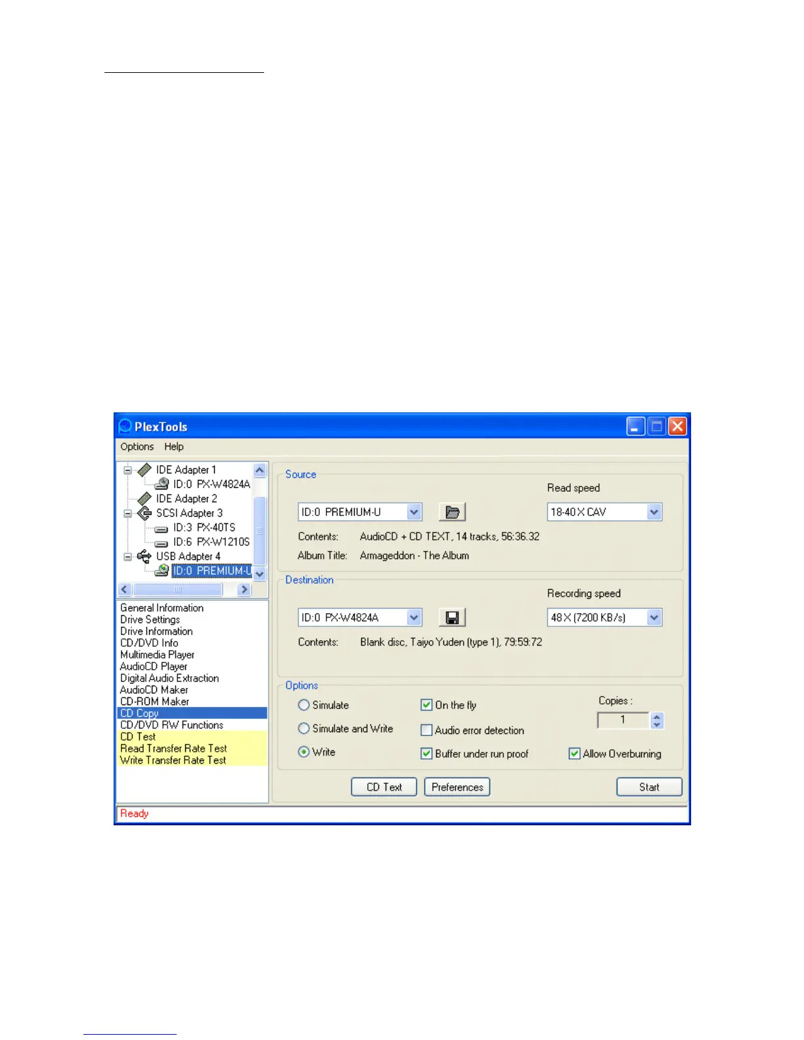The image size is (804, 1040).
Task: Select CD/DVD RW Functions in list
Action: click(171, 726)
